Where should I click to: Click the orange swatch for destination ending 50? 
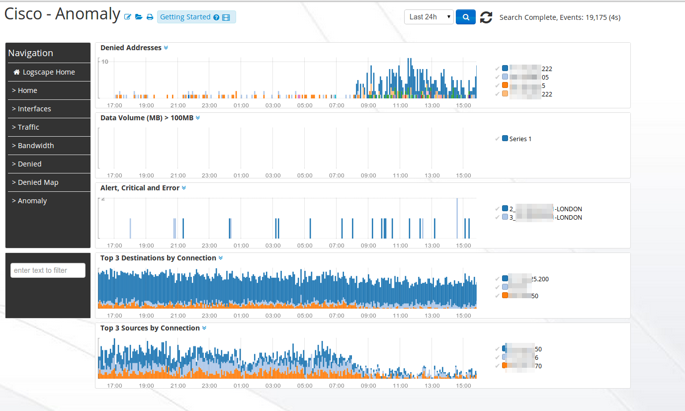[x=505, y=296]
